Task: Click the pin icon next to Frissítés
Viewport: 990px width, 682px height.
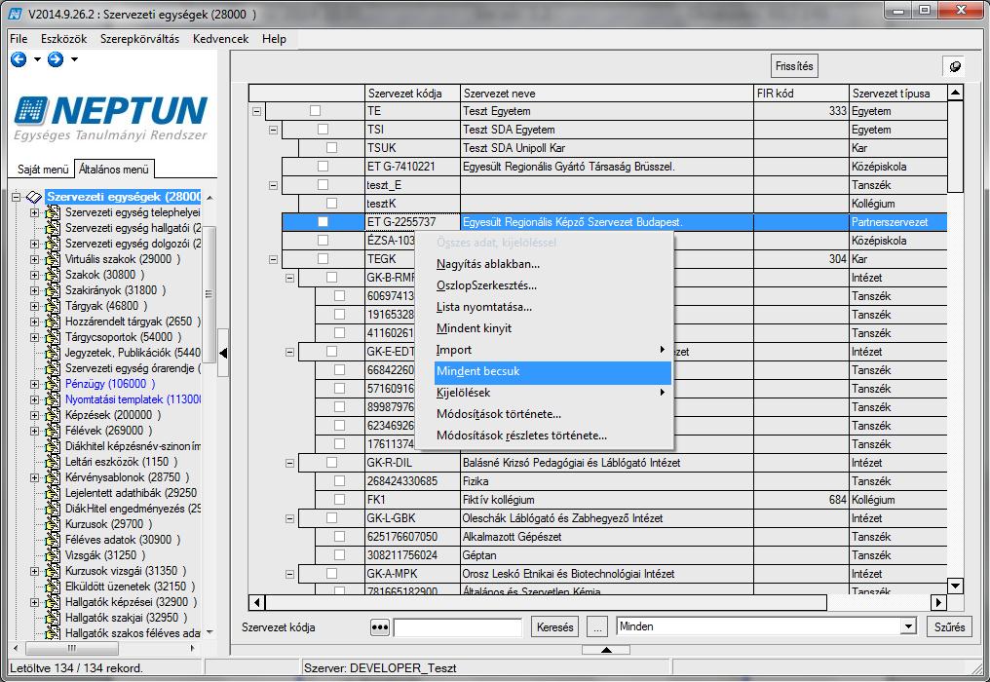Action: pyautogui.click(x=955, y=66)
